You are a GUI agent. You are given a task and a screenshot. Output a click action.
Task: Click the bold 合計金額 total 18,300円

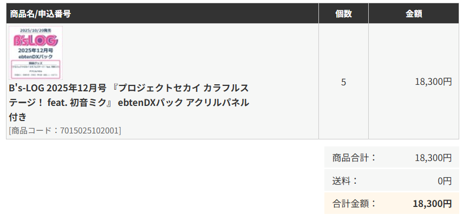tap(432, 204)
